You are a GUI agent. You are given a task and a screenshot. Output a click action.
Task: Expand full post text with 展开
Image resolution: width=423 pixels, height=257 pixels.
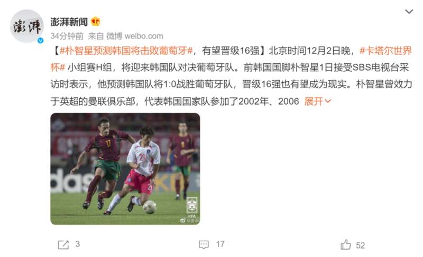[x=314, y=101]
